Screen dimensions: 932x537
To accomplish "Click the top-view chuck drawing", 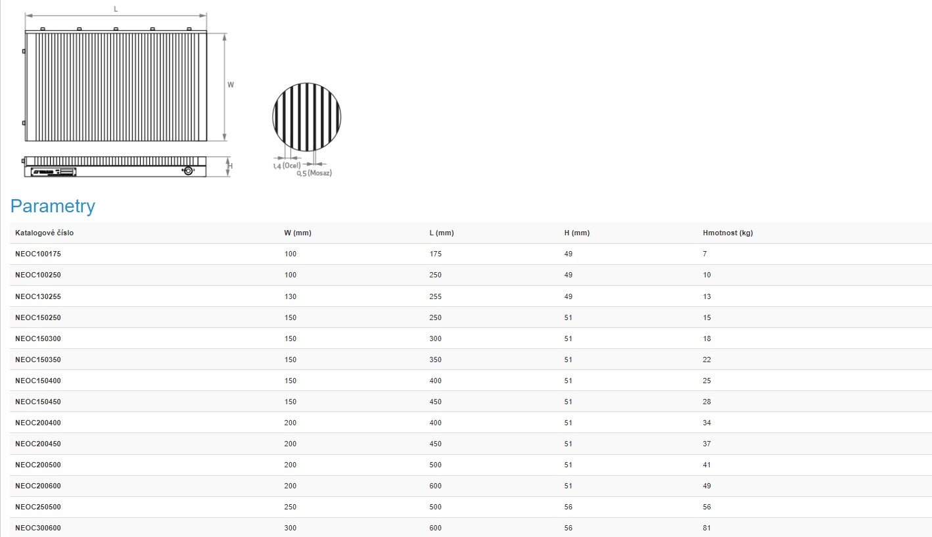I will 116,86.
